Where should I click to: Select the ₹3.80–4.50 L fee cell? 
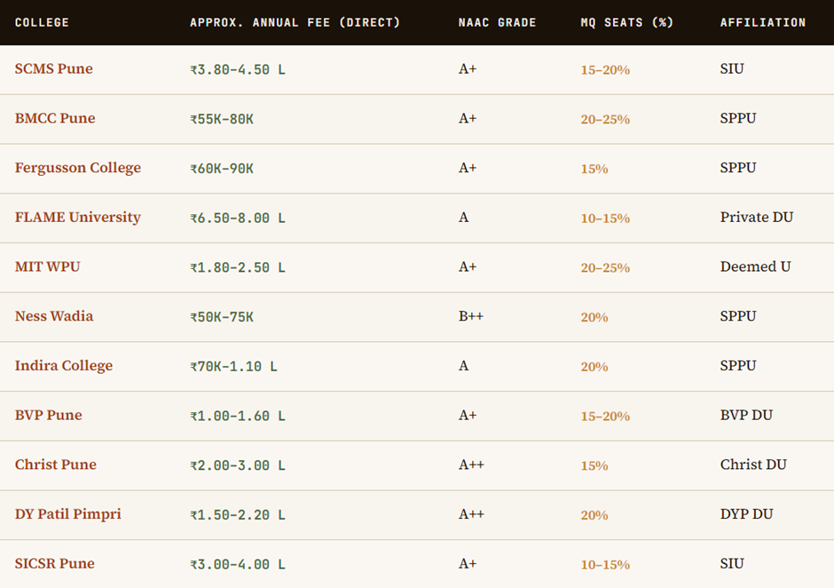(238, 70)
